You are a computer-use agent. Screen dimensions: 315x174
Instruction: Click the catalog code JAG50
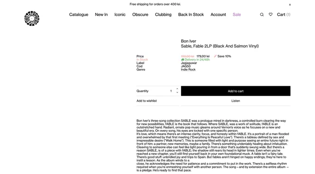pos(186,66)
